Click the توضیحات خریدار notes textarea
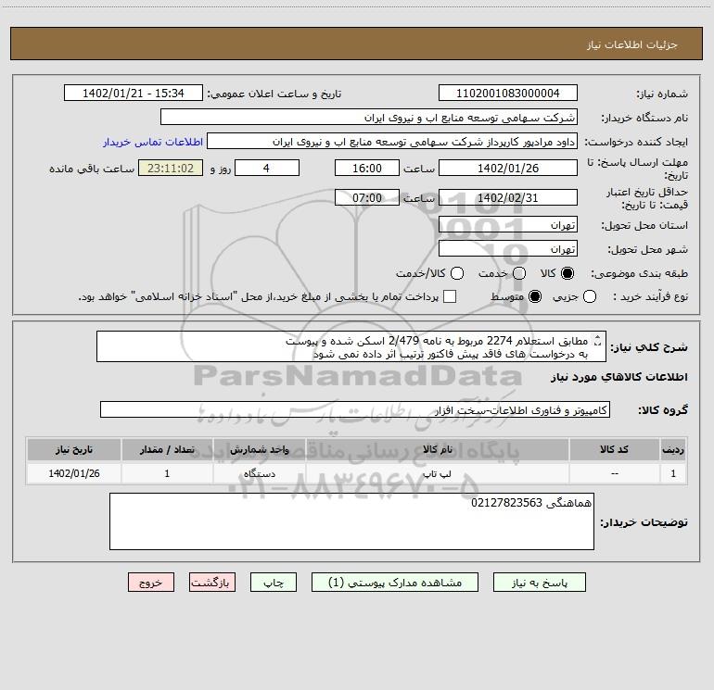714x690 pixels. point(351,521)
